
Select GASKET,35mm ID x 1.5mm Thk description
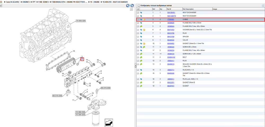click(x=193, y=43)
